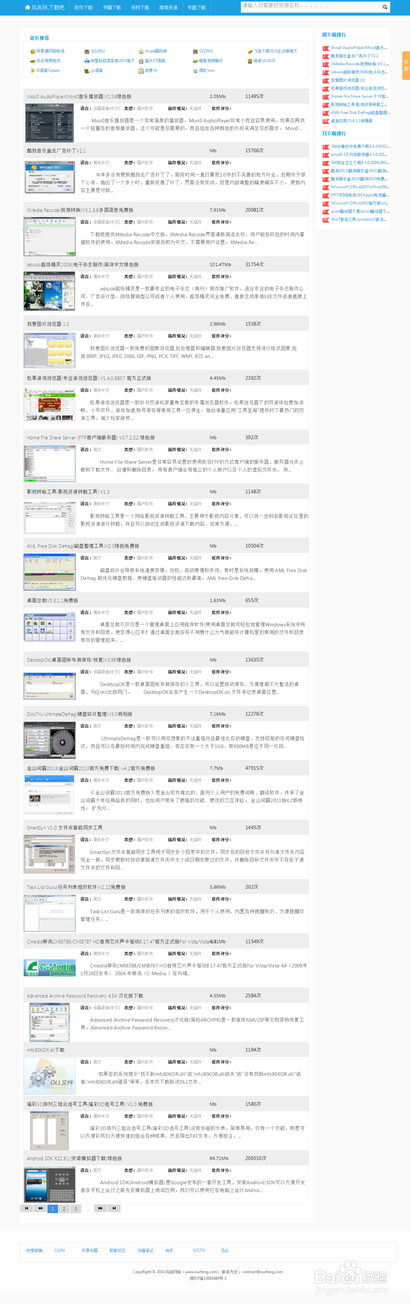410x1304 pixels.
Task: Open 金山词霸2013 v4.2官方免费版 title link
Action: pyautogui.click(x=91, y=769)
